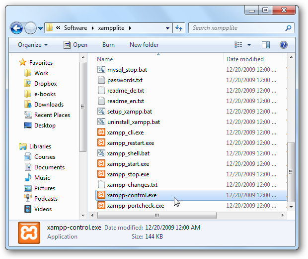Open the e-books favorite folder
The width and height of the screenshot is (308, 259).
(45, 94)
